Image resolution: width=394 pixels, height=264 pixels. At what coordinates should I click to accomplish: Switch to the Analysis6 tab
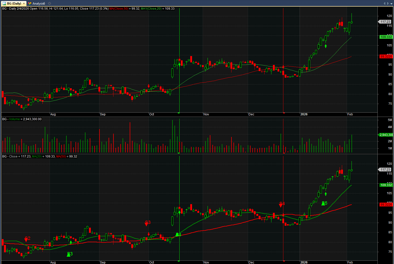(39, 4)
